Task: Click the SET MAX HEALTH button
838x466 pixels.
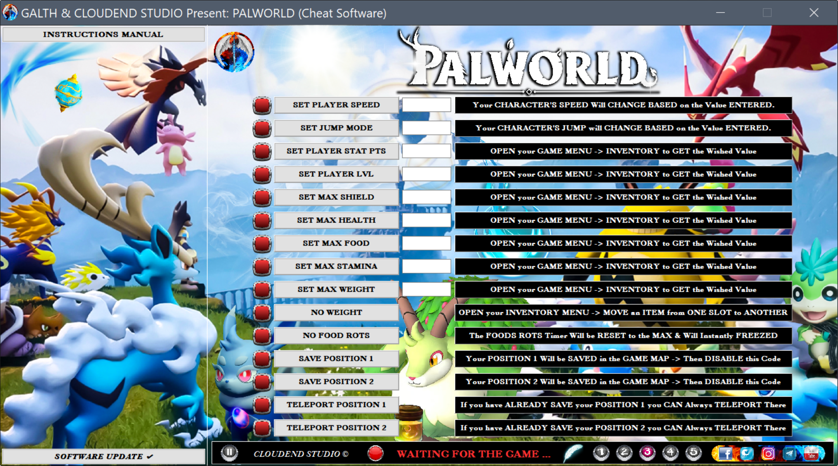Action: click(x=336, y=220)
